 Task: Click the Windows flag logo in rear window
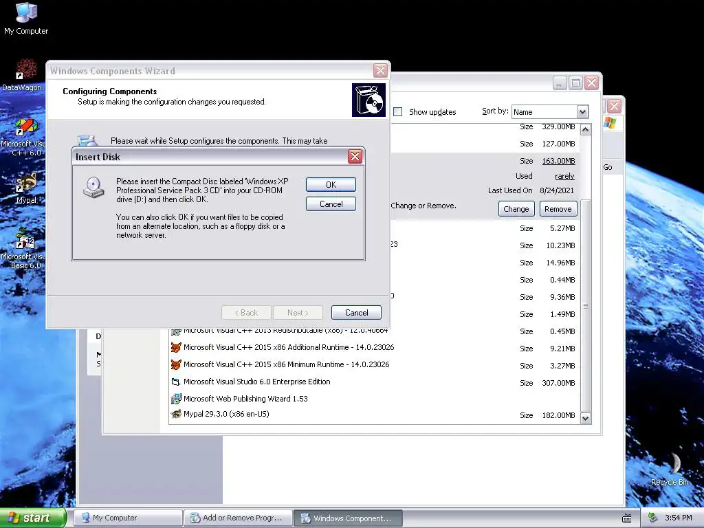tap(610, 122)
